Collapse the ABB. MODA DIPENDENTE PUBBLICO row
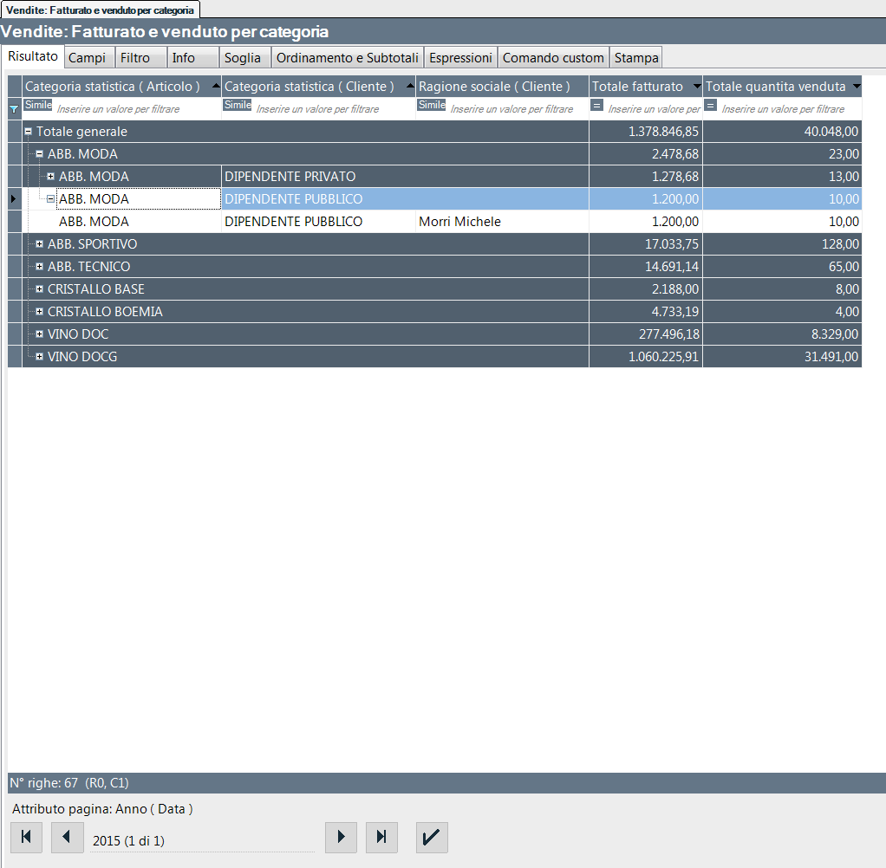 (x=50, y=199)
